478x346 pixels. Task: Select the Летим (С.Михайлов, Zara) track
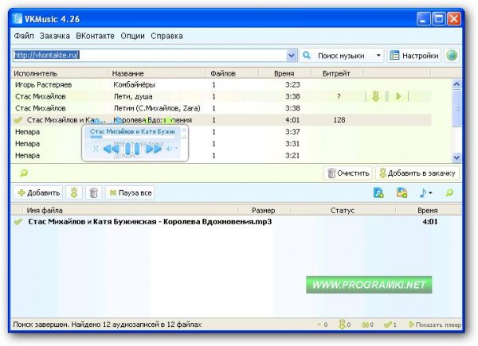click(157, 108)
